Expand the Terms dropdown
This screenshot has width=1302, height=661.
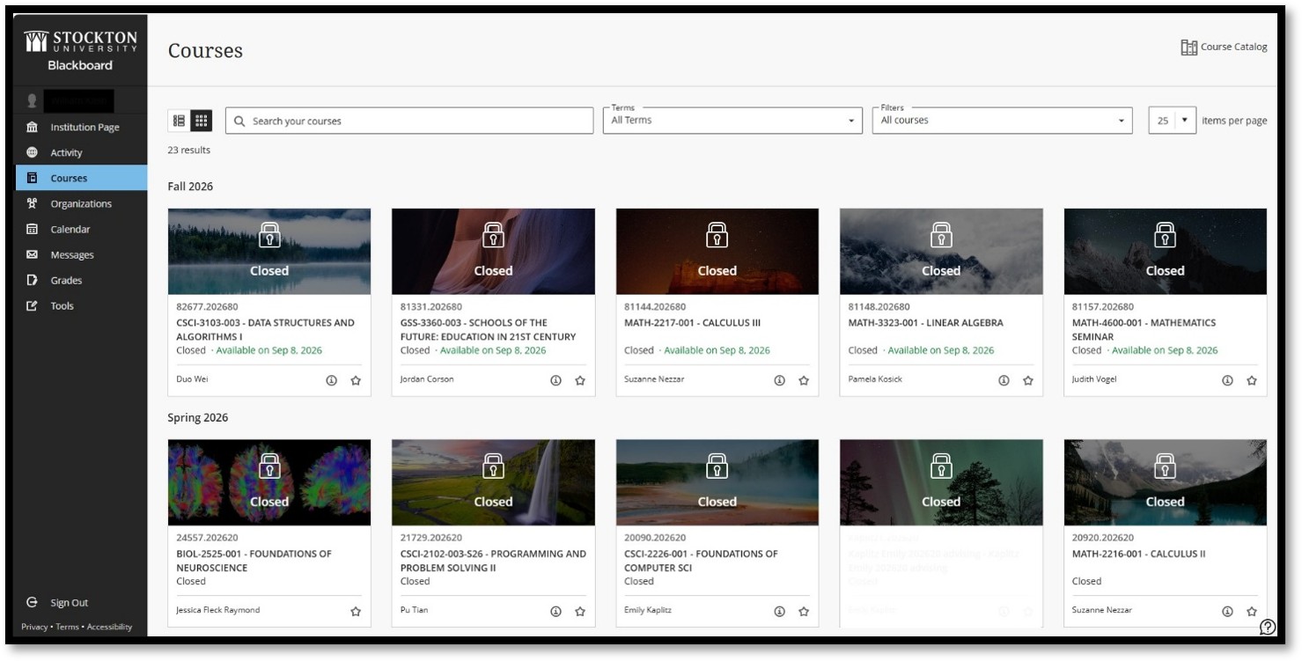[732, 121]
